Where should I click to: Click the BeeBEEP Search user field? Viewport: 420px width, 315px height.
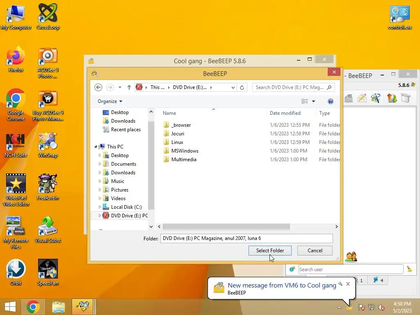coord(351,269)
